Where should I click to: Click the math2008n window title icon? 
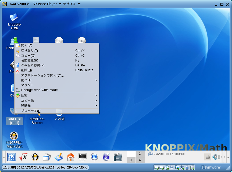(x=5, y=4)
